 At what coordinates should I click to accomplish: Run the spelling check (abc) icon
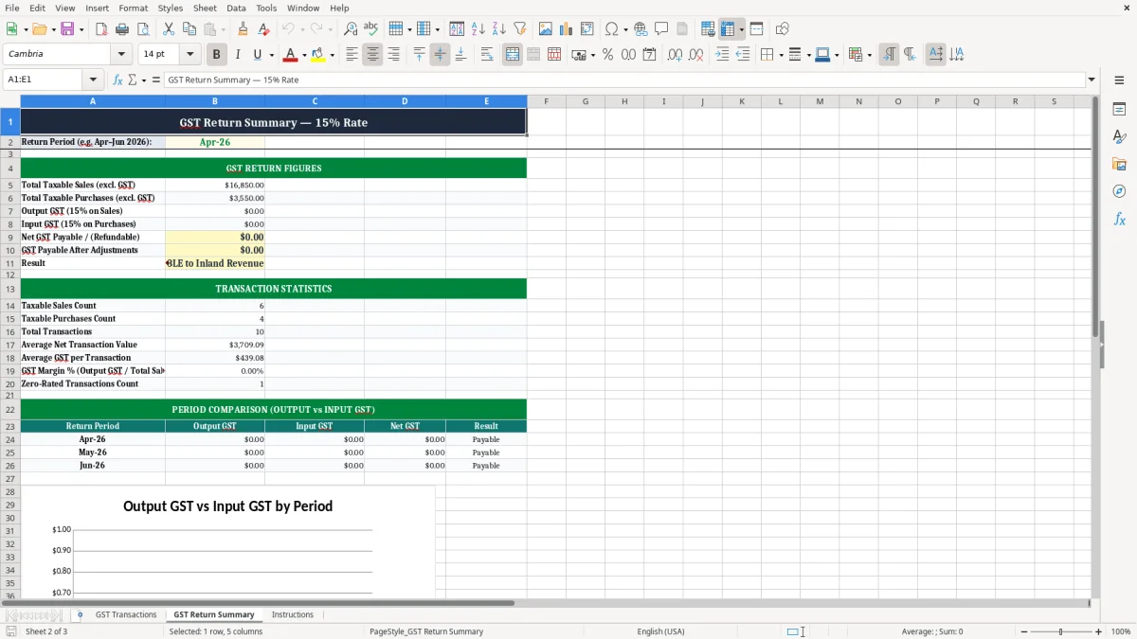point(371,29)
